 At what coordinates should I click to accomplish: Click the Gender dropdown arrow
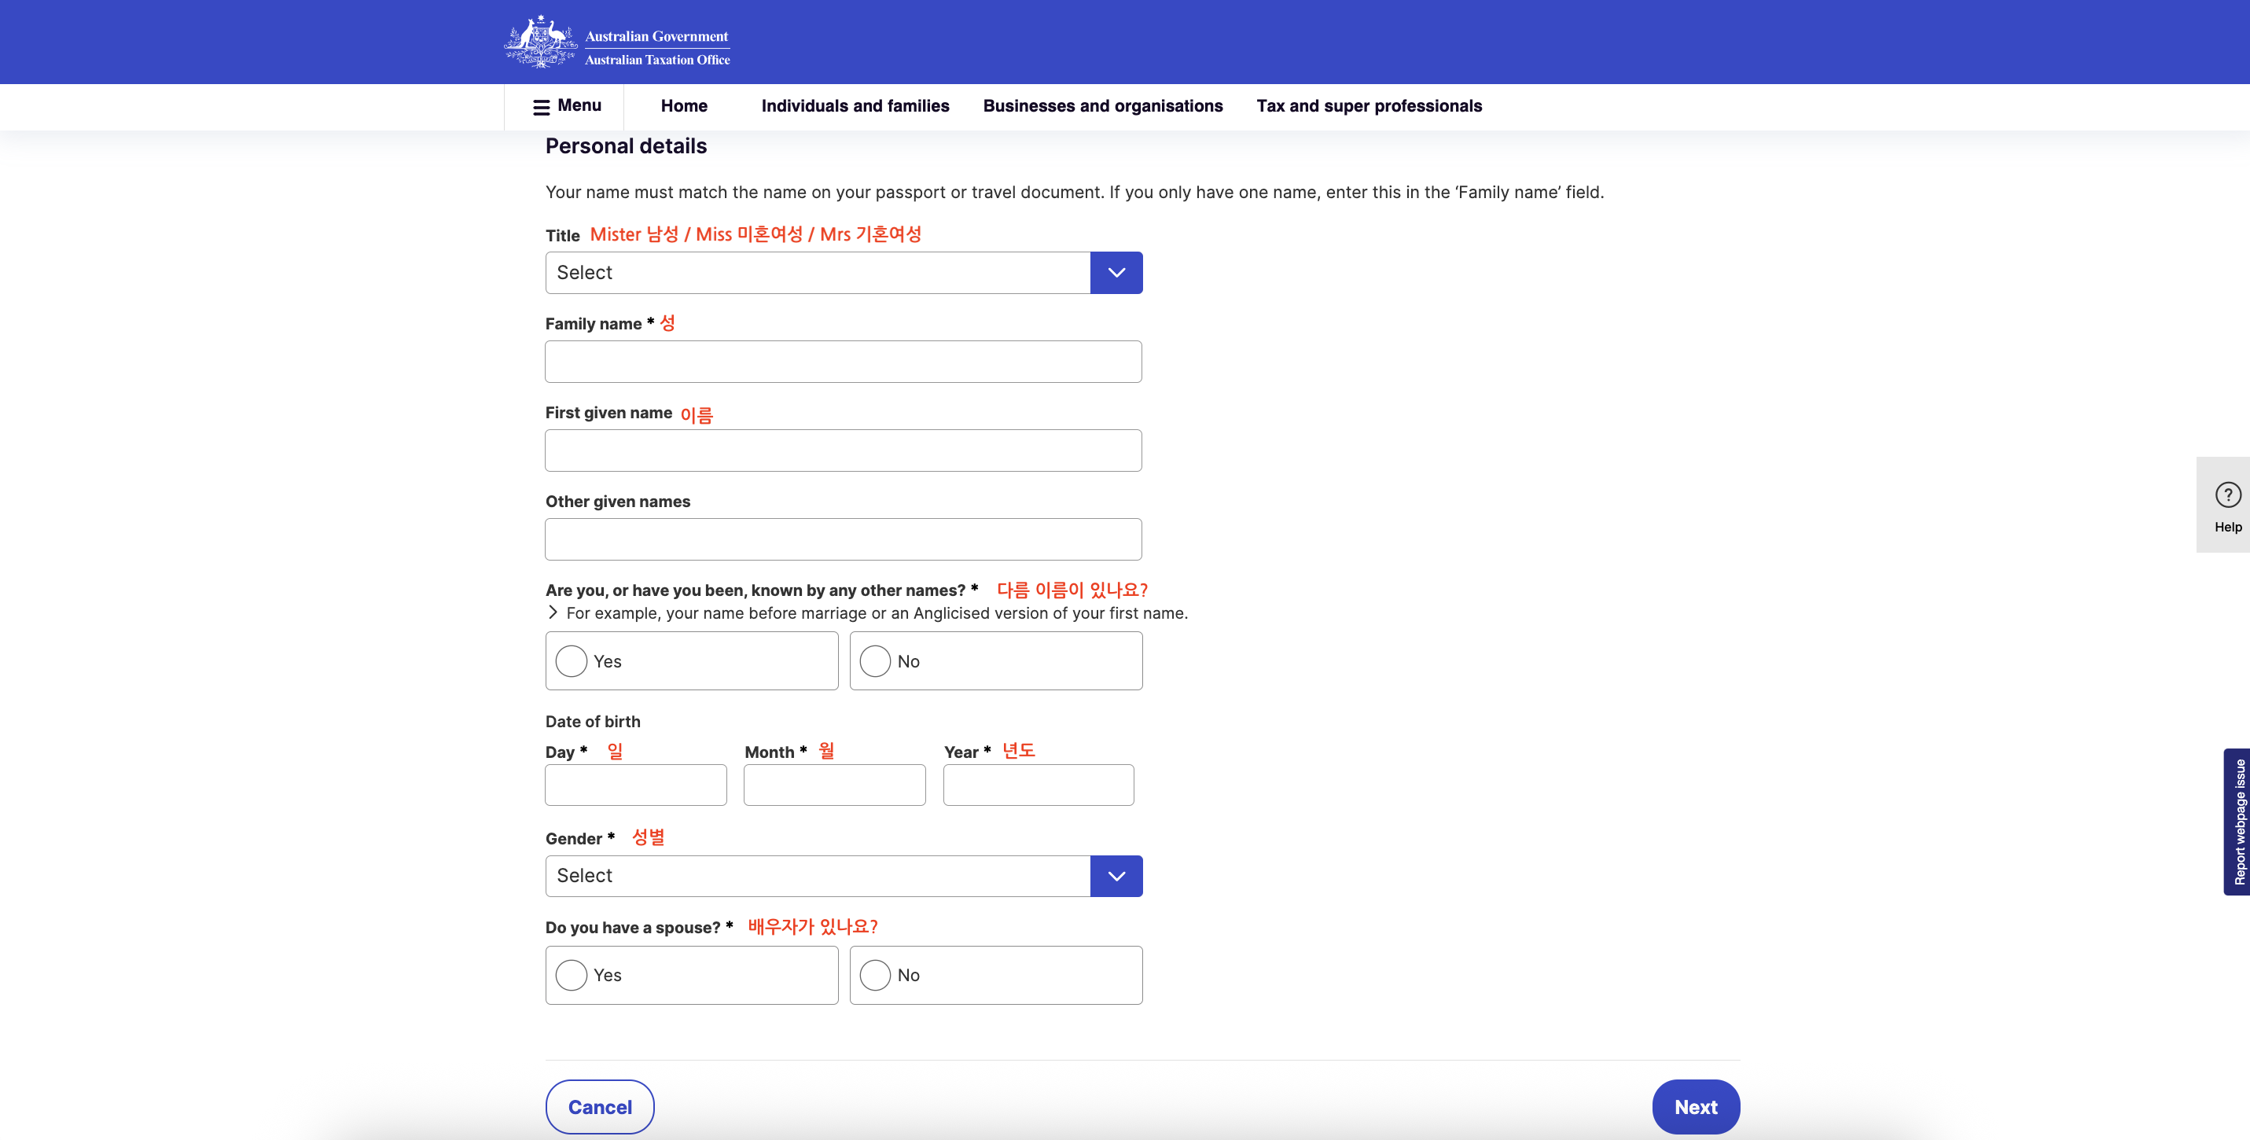1116,876
